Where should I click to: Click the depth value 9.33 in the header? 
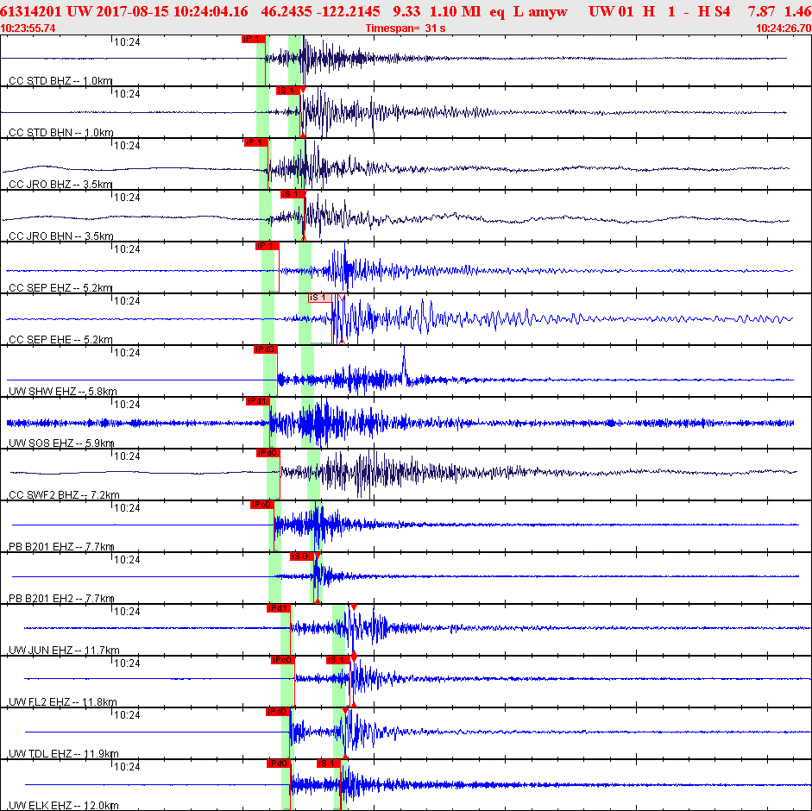click(406, 11)
